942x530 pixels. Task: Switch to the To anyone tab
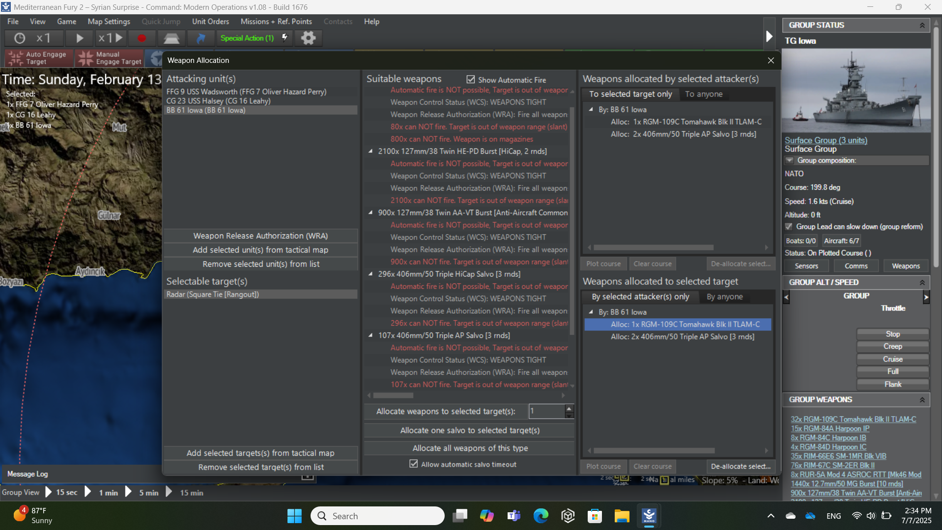click(x=704, y=94)
